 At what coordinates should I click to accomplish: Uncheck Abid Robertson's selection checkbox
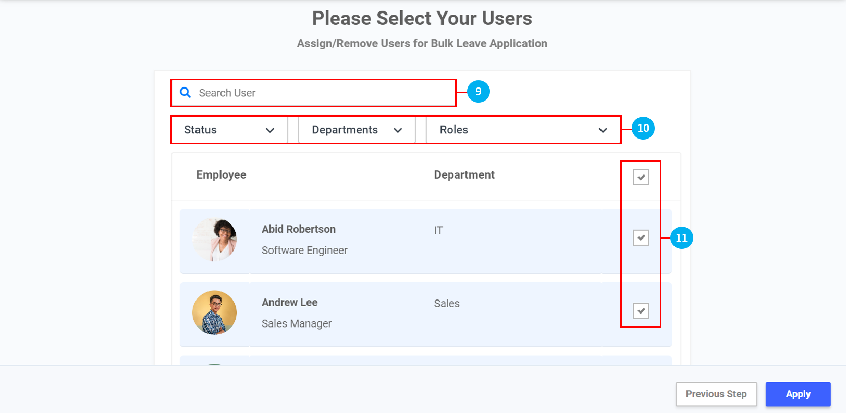click(641, 238)
